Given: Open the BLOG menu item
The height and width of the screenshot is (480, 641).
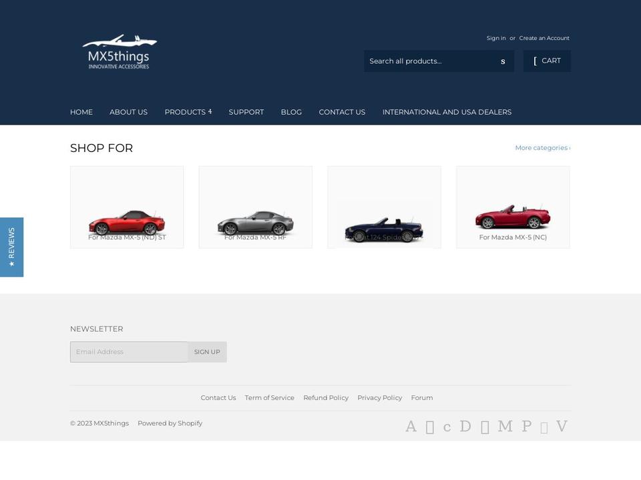Looking at the screenshot, I should pos(291,112).
